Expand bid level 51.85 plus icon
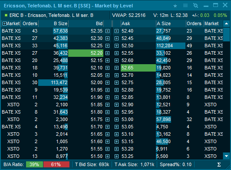This screenshot has height=170, width=231. [x=108, y=105]
